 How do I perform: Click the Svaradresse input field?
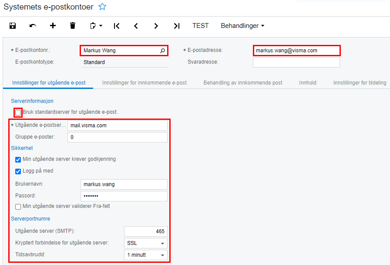coord(296,62)
